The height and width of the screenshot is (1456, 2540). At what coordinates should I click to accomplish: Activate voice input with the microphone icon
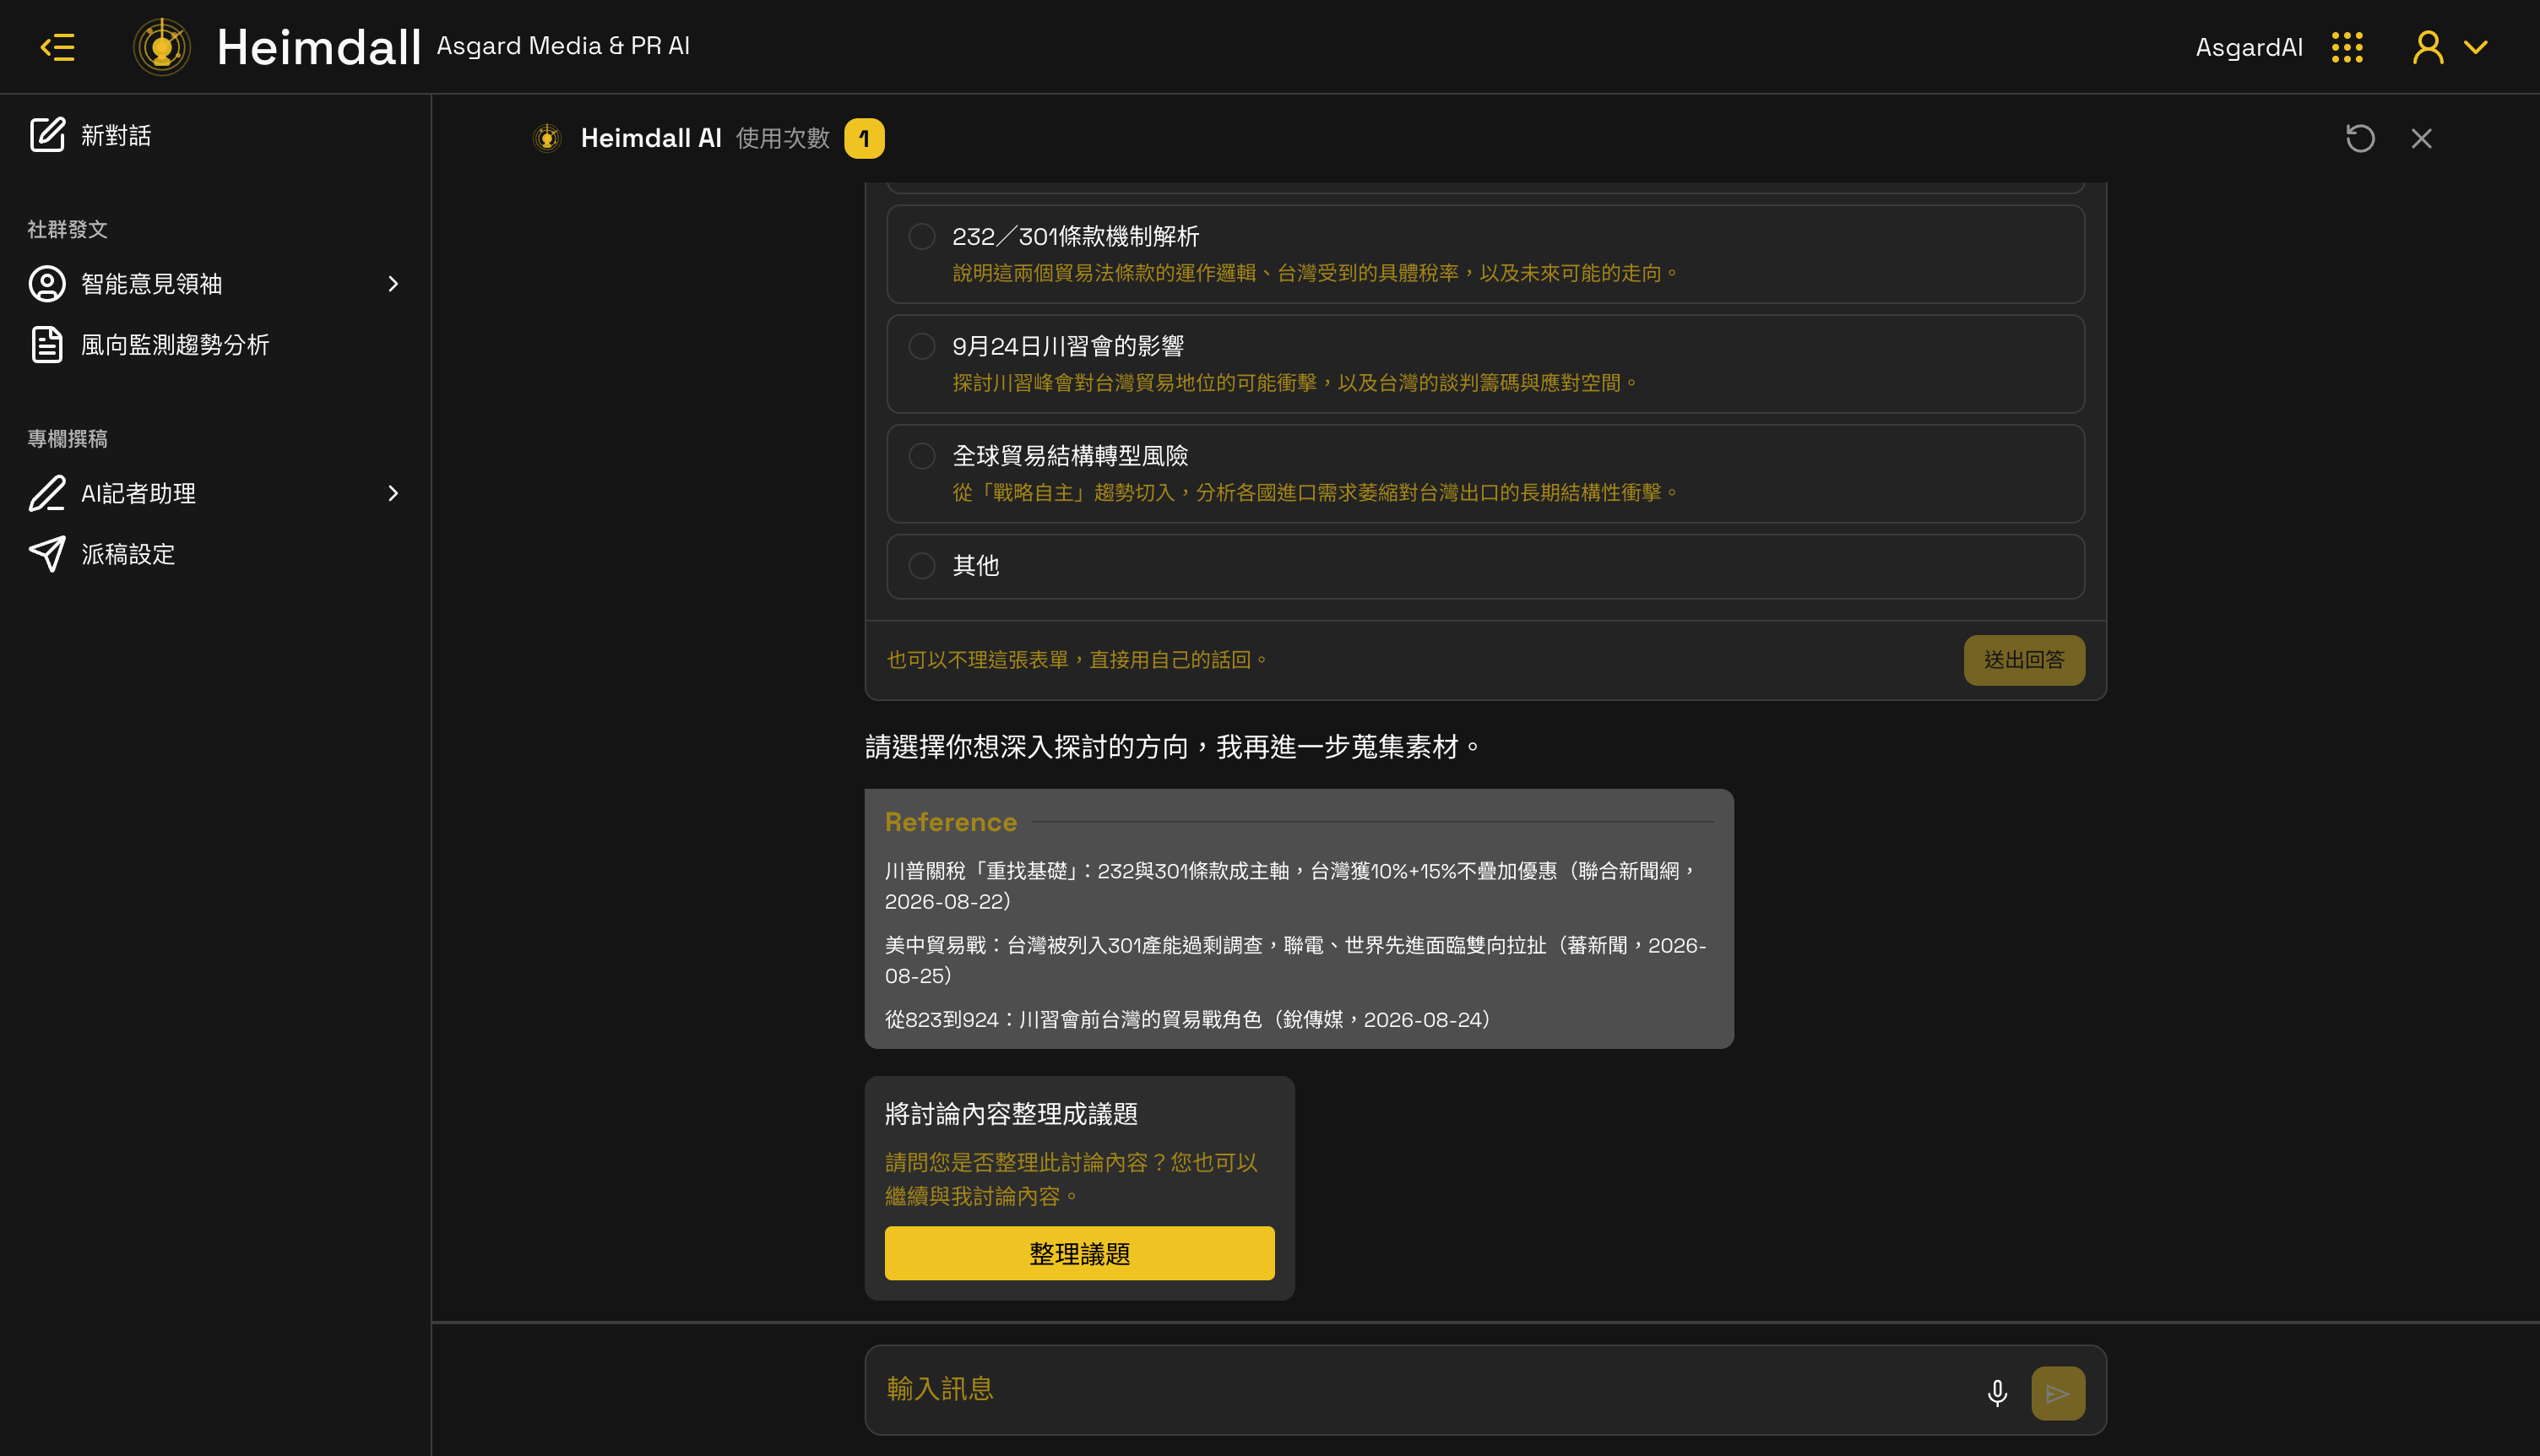pyautogui.click(x=1997, y=1392)
